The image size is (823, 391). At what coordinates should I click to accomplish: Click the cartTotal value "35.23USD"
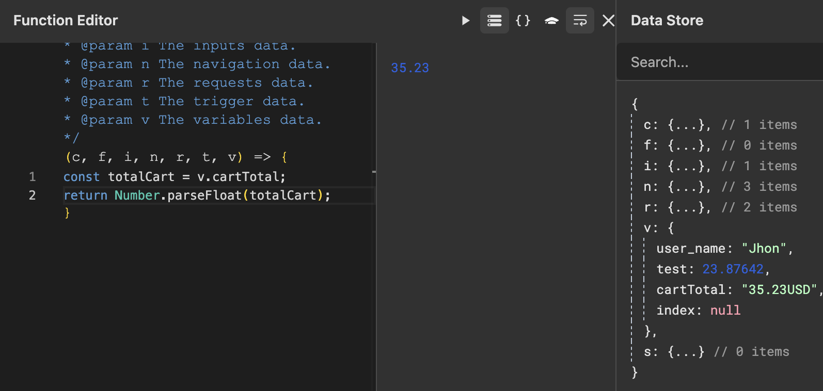click(779, 290)
